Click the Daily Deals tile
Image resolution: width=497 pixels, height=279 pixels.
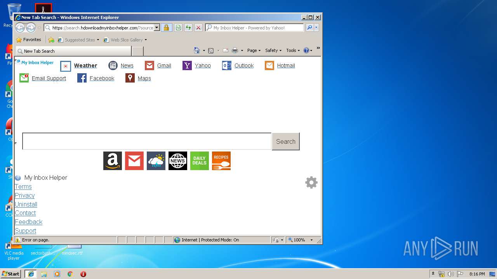click(200, 161)
